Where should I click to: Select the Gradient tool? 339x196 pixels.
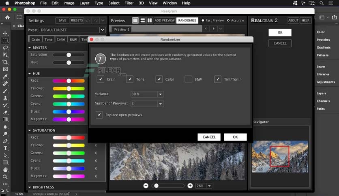[x=5, y=119]
